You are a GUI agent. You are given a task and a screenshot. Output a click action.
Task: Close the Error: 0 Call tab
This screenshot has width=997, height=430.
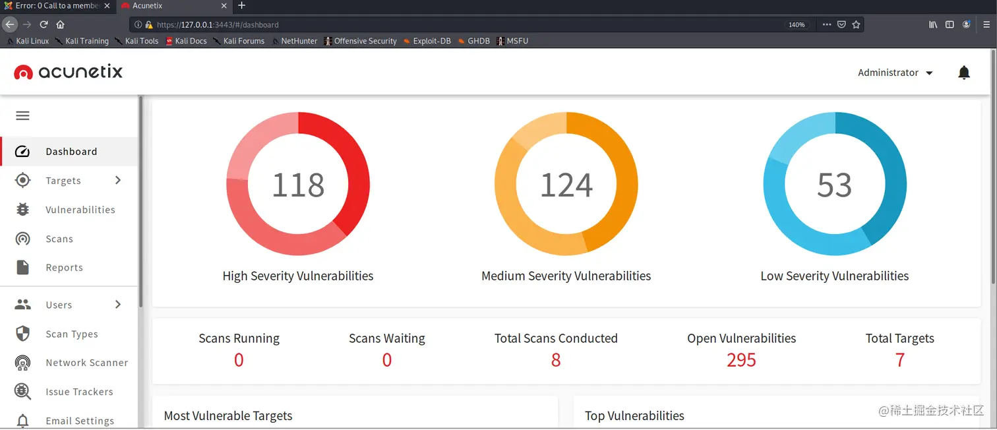pos(107,5)
